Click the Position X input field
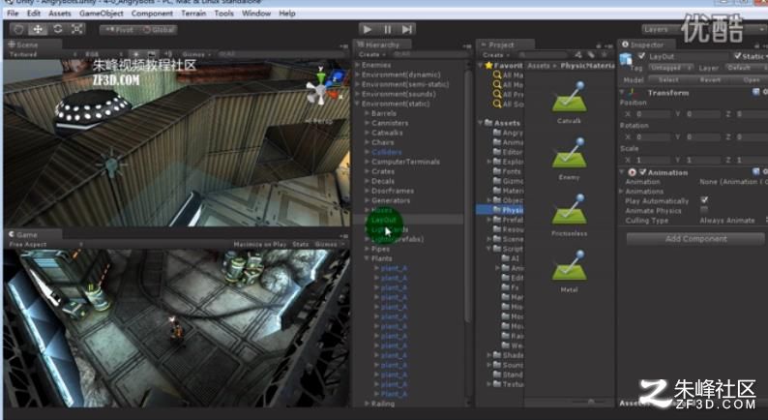This screenshot has height=420, width=768. pyautogui.click(x=652, y=113)
